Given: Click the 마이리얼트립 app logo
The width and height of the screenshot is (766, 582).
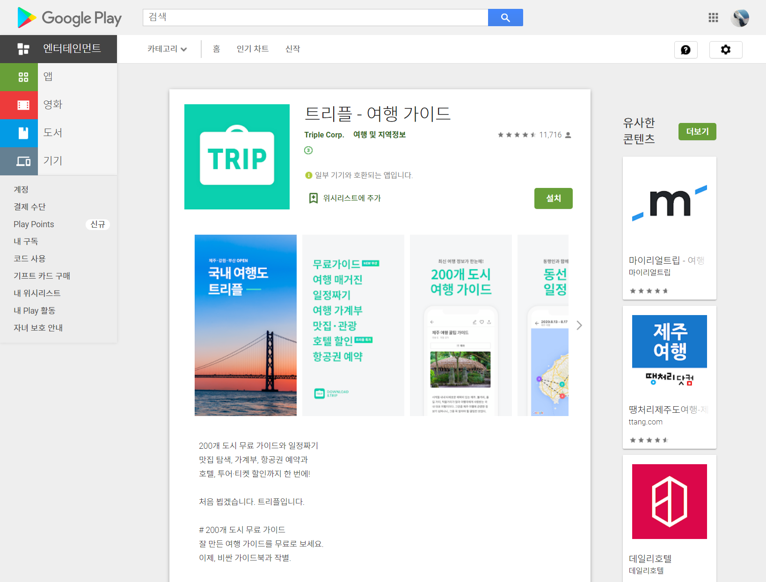Looking at the screenshot, I should 669,203.
